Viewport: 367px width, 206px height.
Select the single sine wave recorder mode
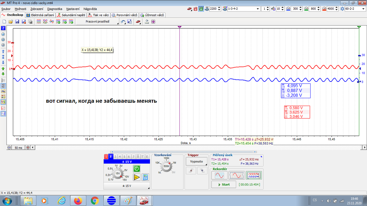pyautogui.click(x=220, y=175)
